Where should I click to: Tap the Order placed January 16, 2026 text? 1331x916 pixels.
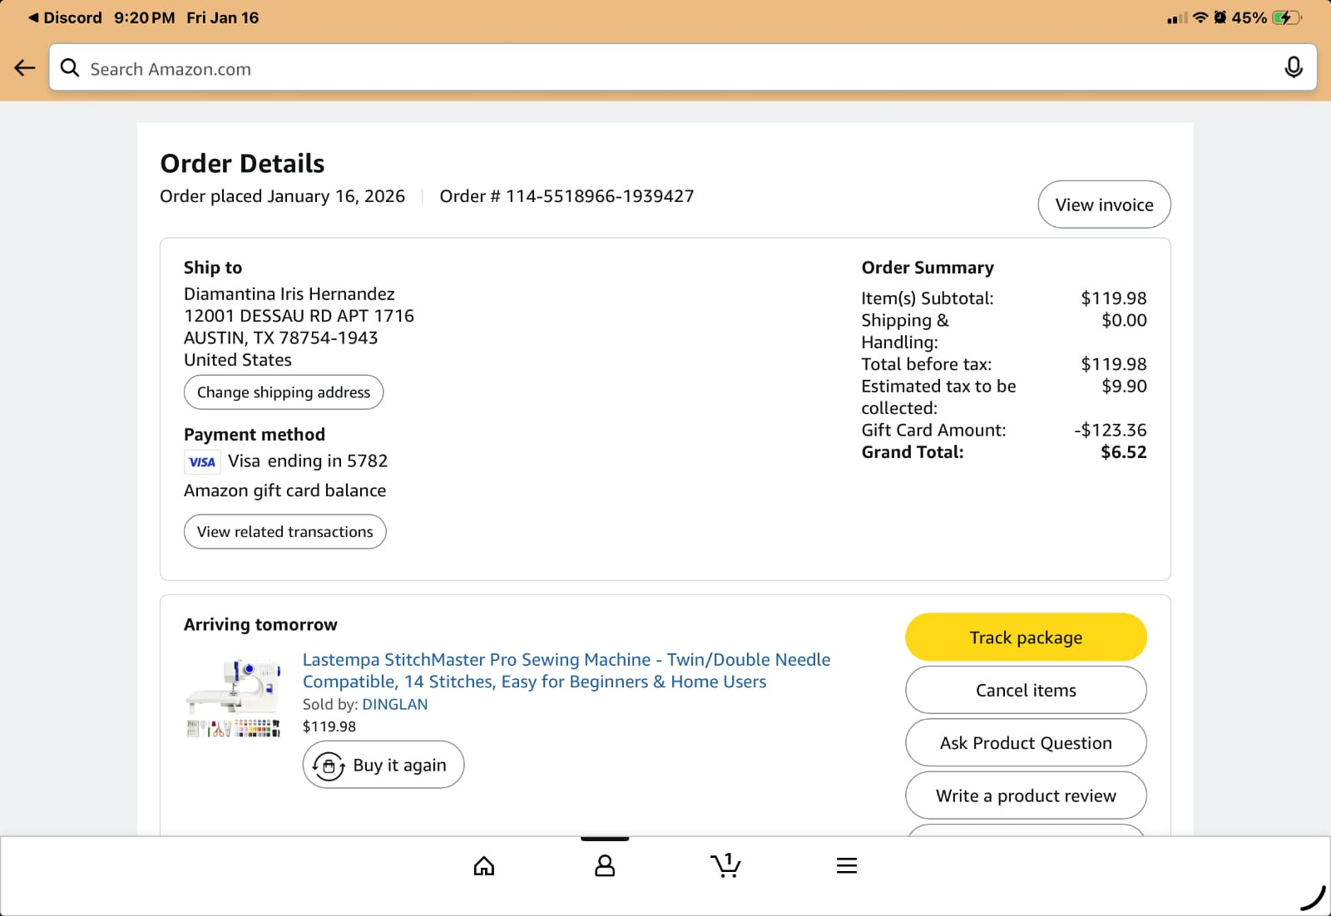point(283,196)
